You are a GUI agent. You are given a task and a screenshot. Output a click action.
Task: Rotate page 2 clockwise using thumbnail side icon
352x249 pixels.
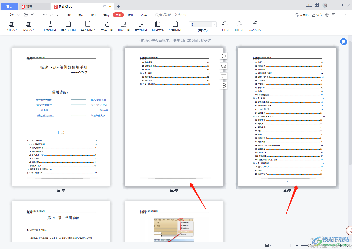(x=224, y=66)
